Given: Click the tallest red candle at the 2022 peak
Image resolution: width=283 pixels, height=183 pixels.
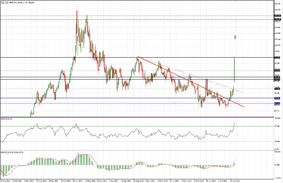Looking at the screenshot, I should (77, 20).
